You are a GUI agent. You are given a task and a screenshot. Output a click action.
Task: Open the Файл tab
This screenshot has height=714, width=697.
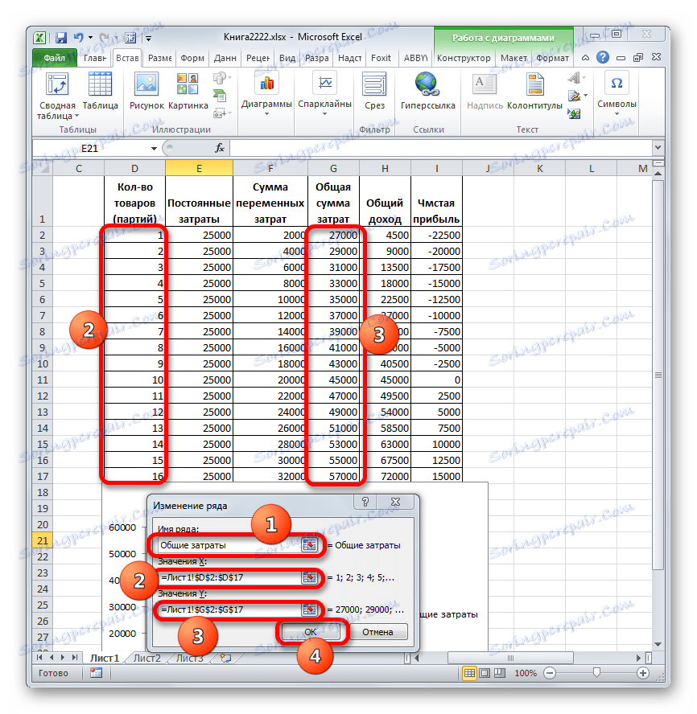click(x=55, y=58)
